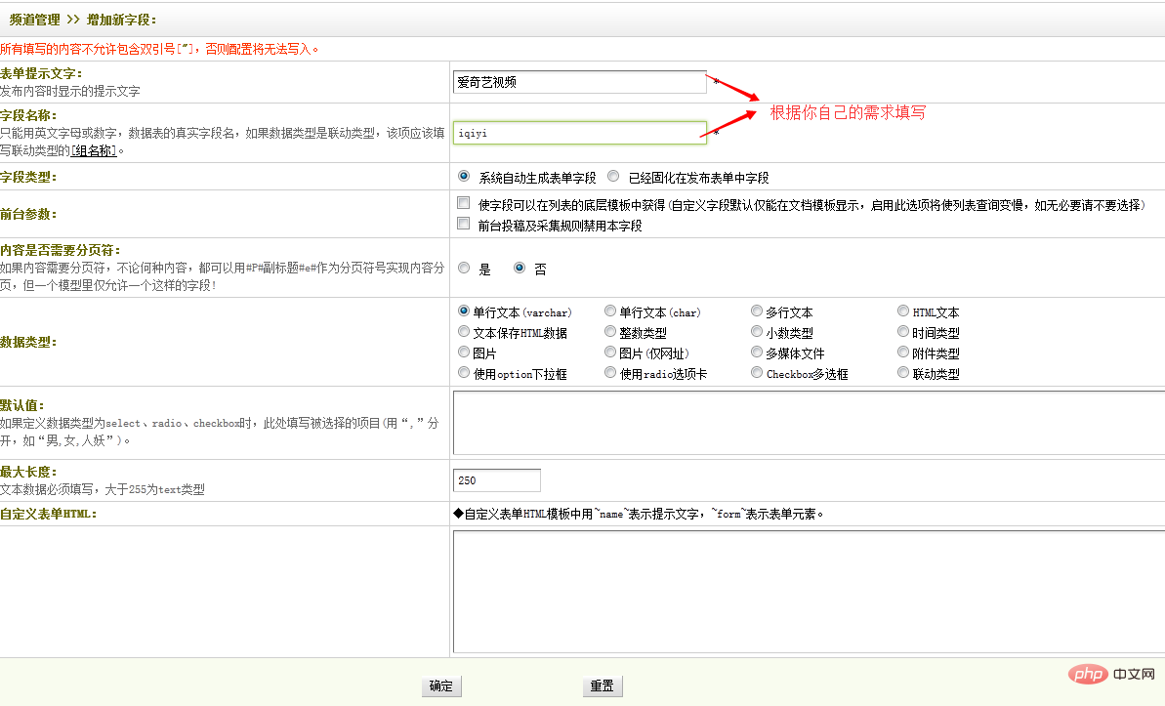Select 使用radio选项卡 data type
The width and height of the screenshot is (1165, 706).
click(610, 372)
